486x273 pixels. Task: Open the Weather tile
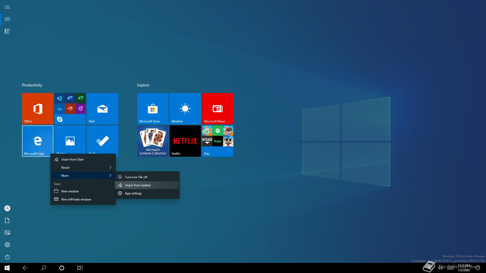pos(185,109)
